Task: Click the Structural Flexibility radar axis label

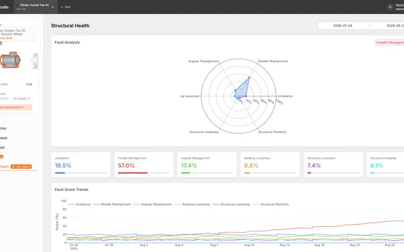Action: click(x=272, y=132)
